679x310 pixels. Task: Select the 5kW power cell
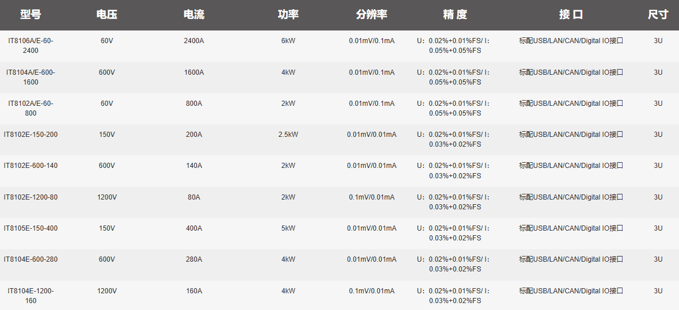click(288, 228)
